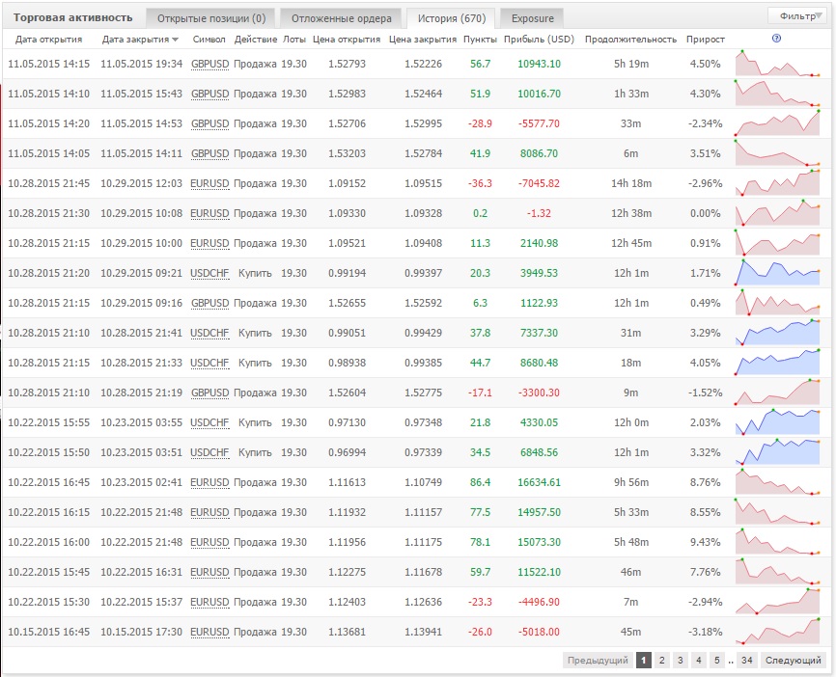The image size is (836, 677).
Task: Go to page 4 of history
Action: click(x=699, y=660)
